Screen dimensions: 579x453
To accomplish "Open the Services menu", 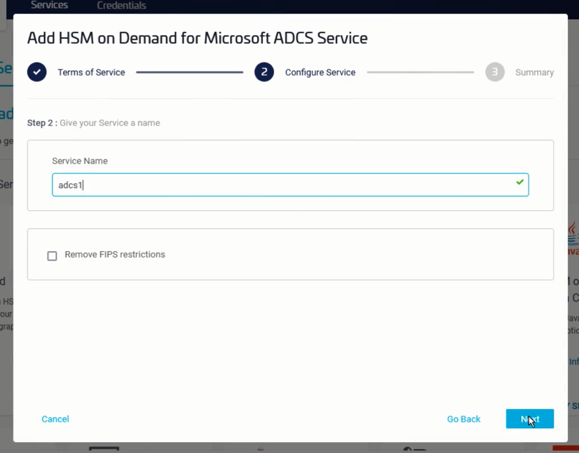I will 49,5.
